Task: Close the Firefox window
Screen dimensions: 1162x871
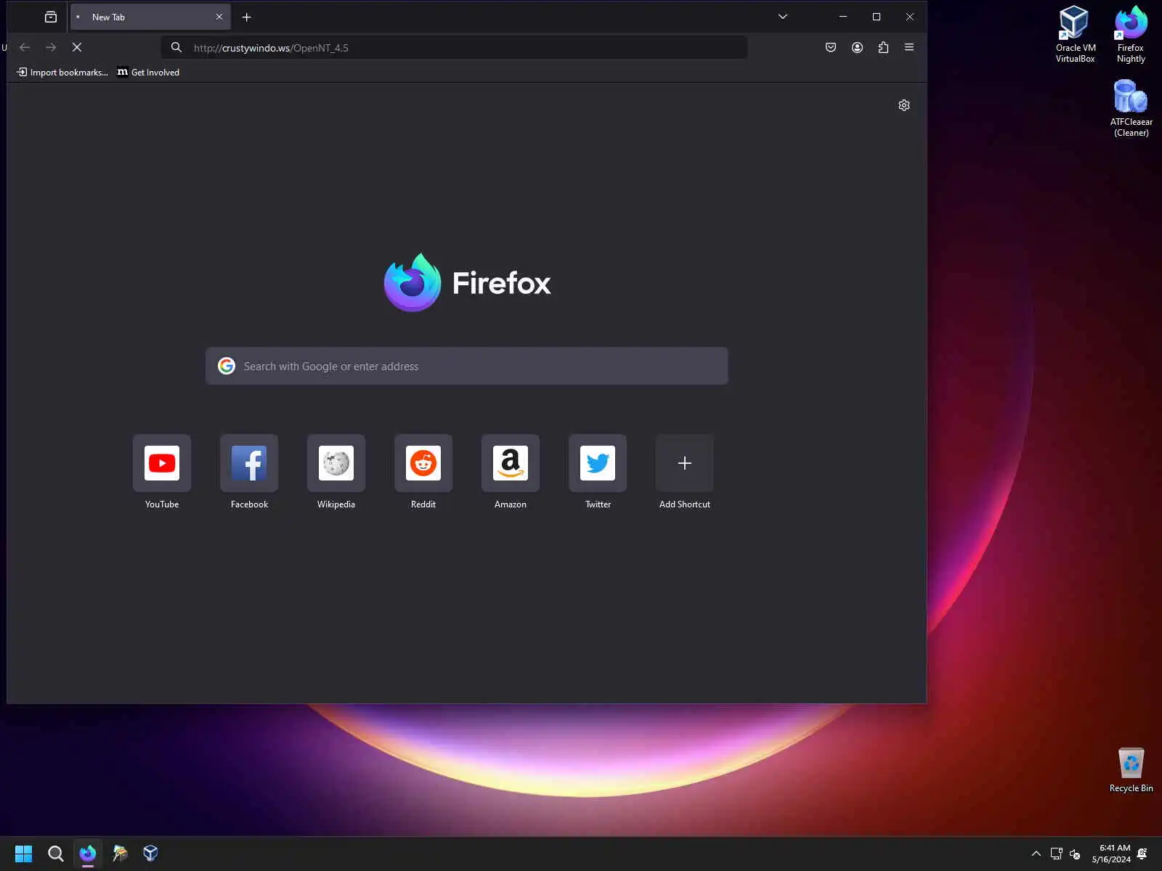Action: coord(910,17)
